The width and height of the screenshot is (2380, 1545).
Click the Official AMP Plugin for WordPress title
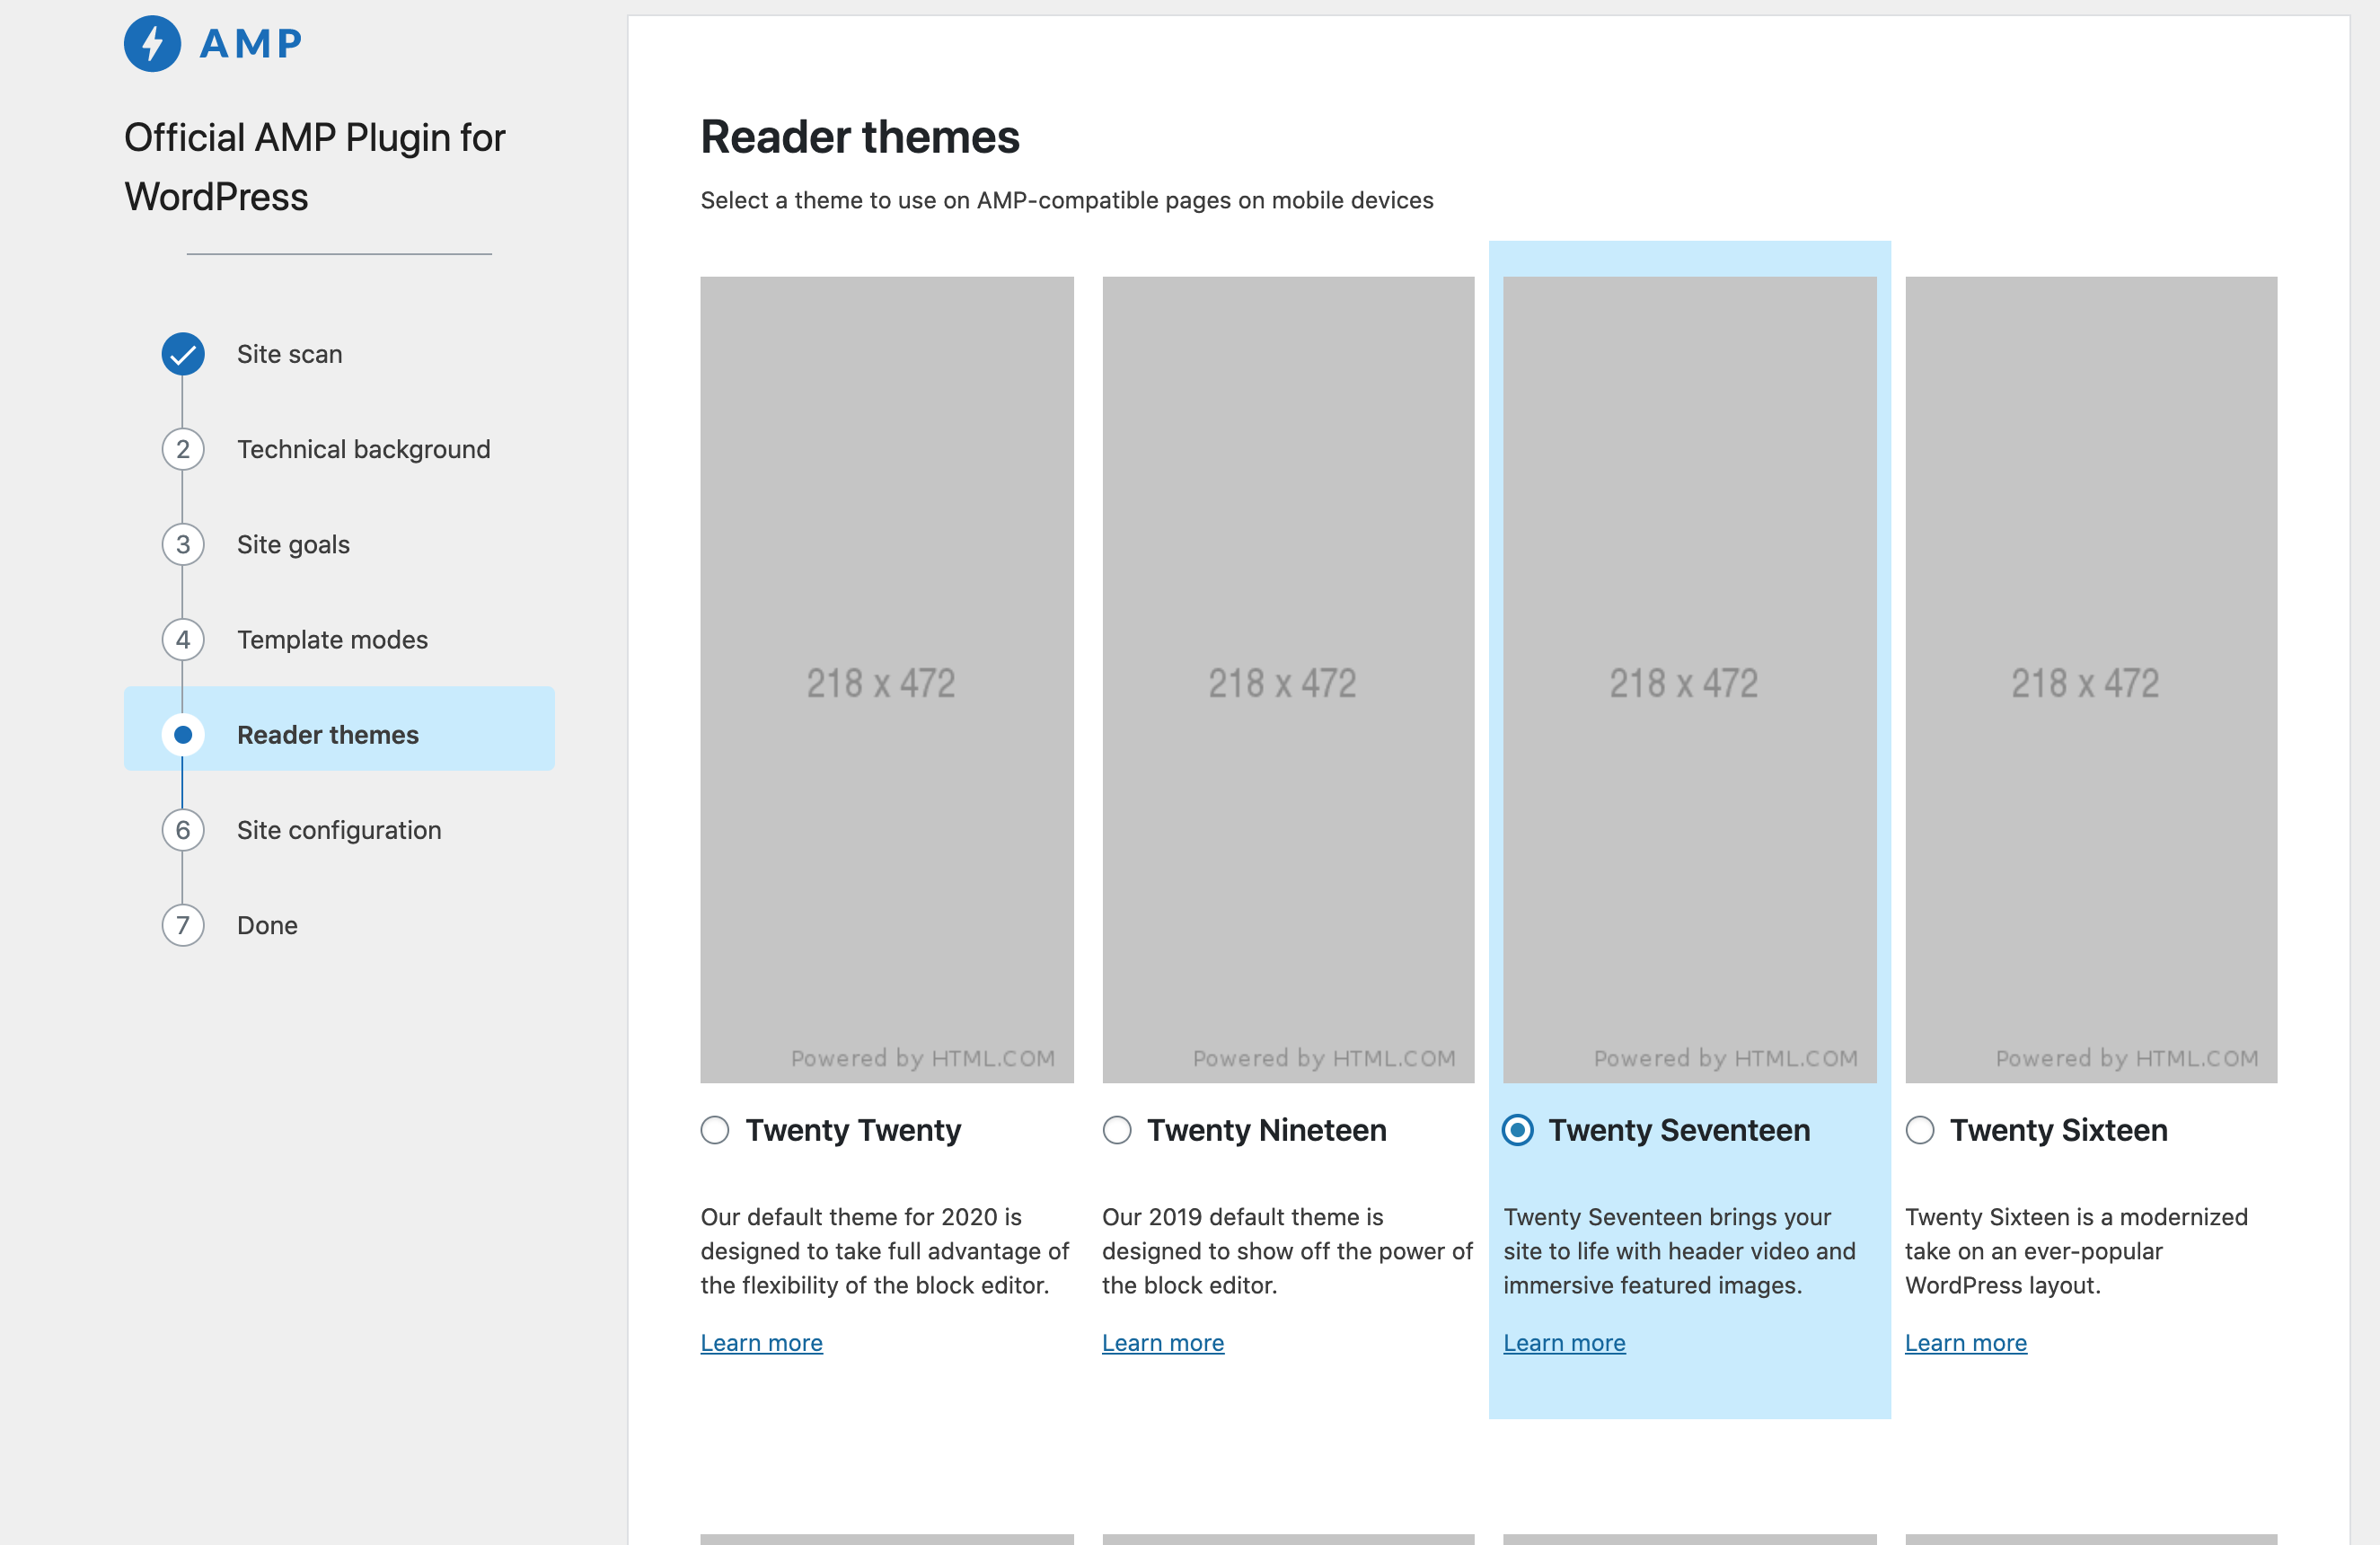[315, 167]
